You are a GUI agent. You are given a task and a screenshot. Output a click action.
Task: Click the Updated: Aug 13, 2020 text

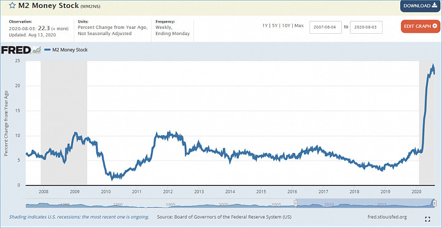pos(32,35)
